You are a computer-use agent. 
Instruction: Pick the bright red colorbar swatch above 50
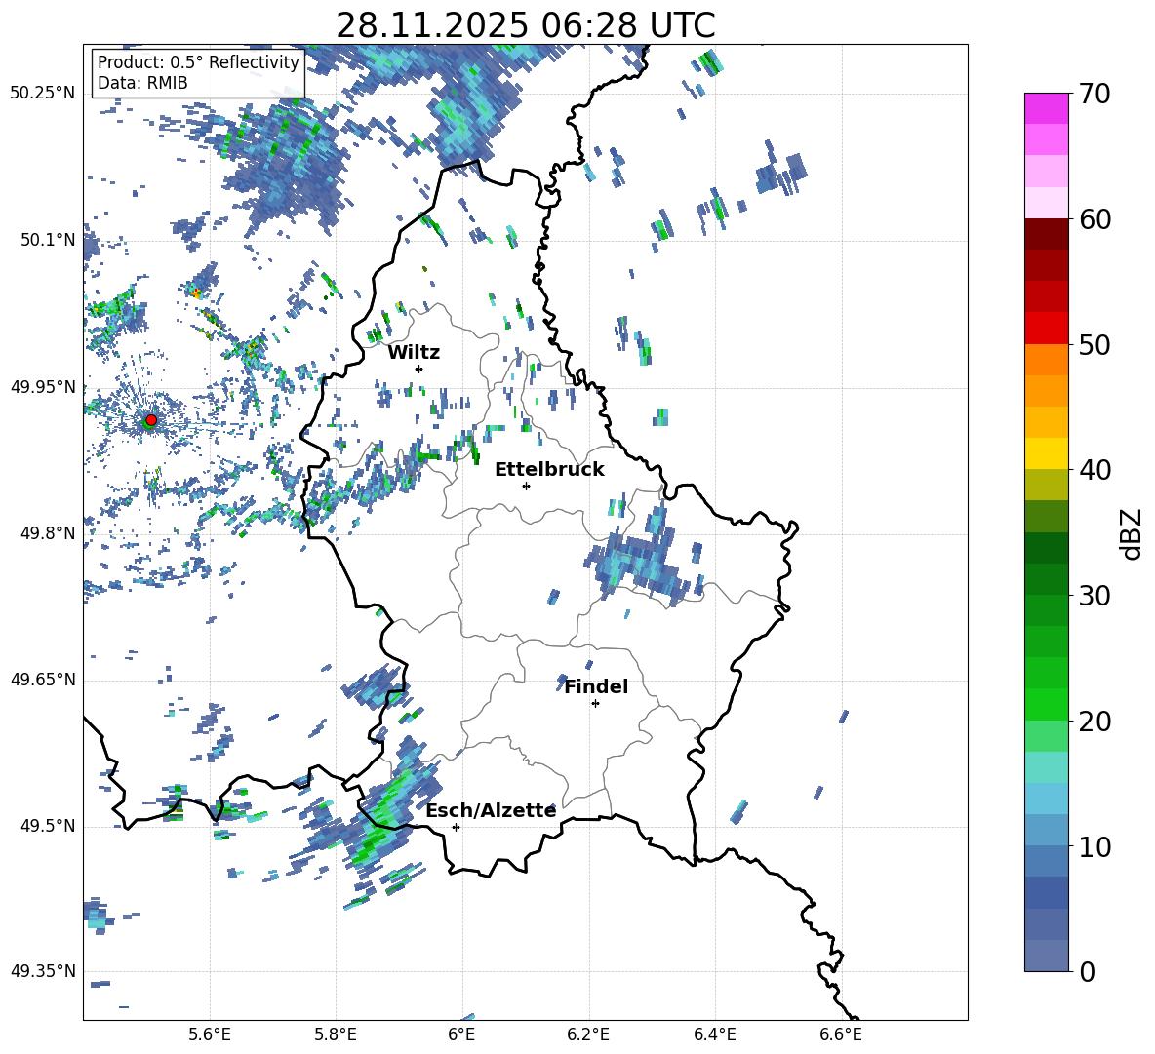pyautogui.click(x=1047, y=328)
